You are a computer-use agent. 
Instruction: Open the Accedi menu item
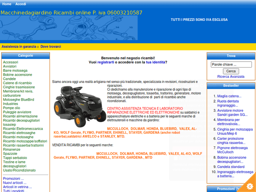coord(21,4)
